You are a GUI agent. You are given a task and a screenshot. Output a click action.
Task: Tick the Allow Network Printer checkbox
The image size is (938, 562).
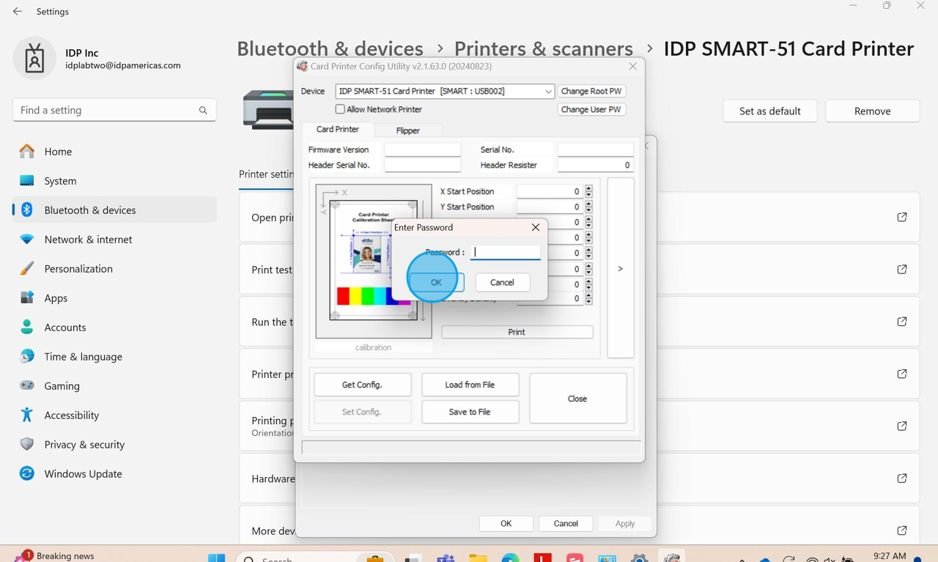tap(340, 109)
